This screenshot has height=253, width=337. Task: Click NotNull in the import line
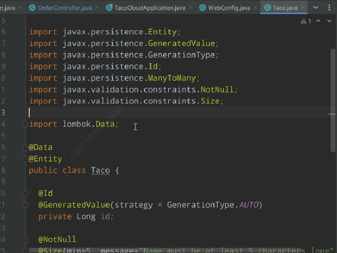point(217,90)
